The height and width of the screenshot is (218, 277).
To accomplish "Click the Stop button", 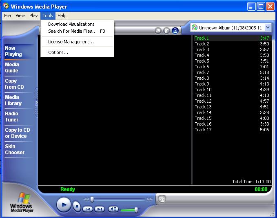I will pyautogui.click(x=77, y=207).
